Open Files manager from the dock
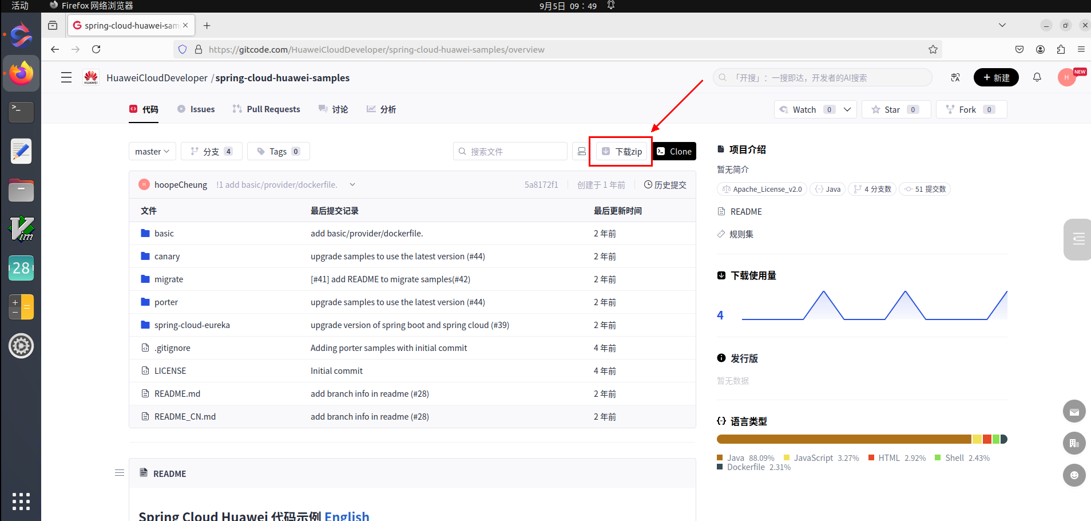Screen dimensions: 1091x521 21,190
